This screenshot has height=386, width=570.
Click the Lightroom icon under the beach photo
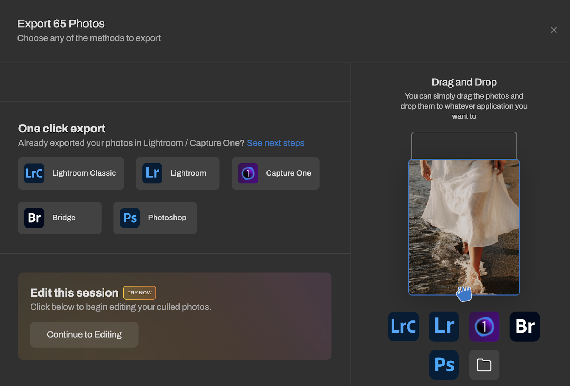(x=444, y=327)
